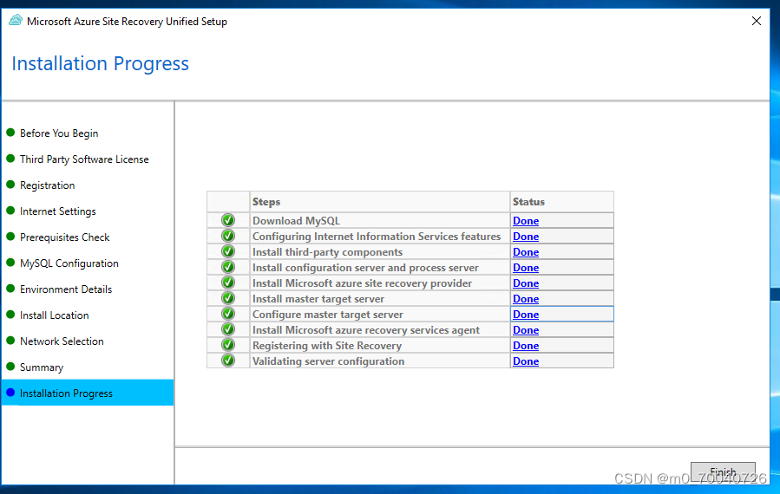Open Done link for Registering with Site Recovery

coord(526,346)
